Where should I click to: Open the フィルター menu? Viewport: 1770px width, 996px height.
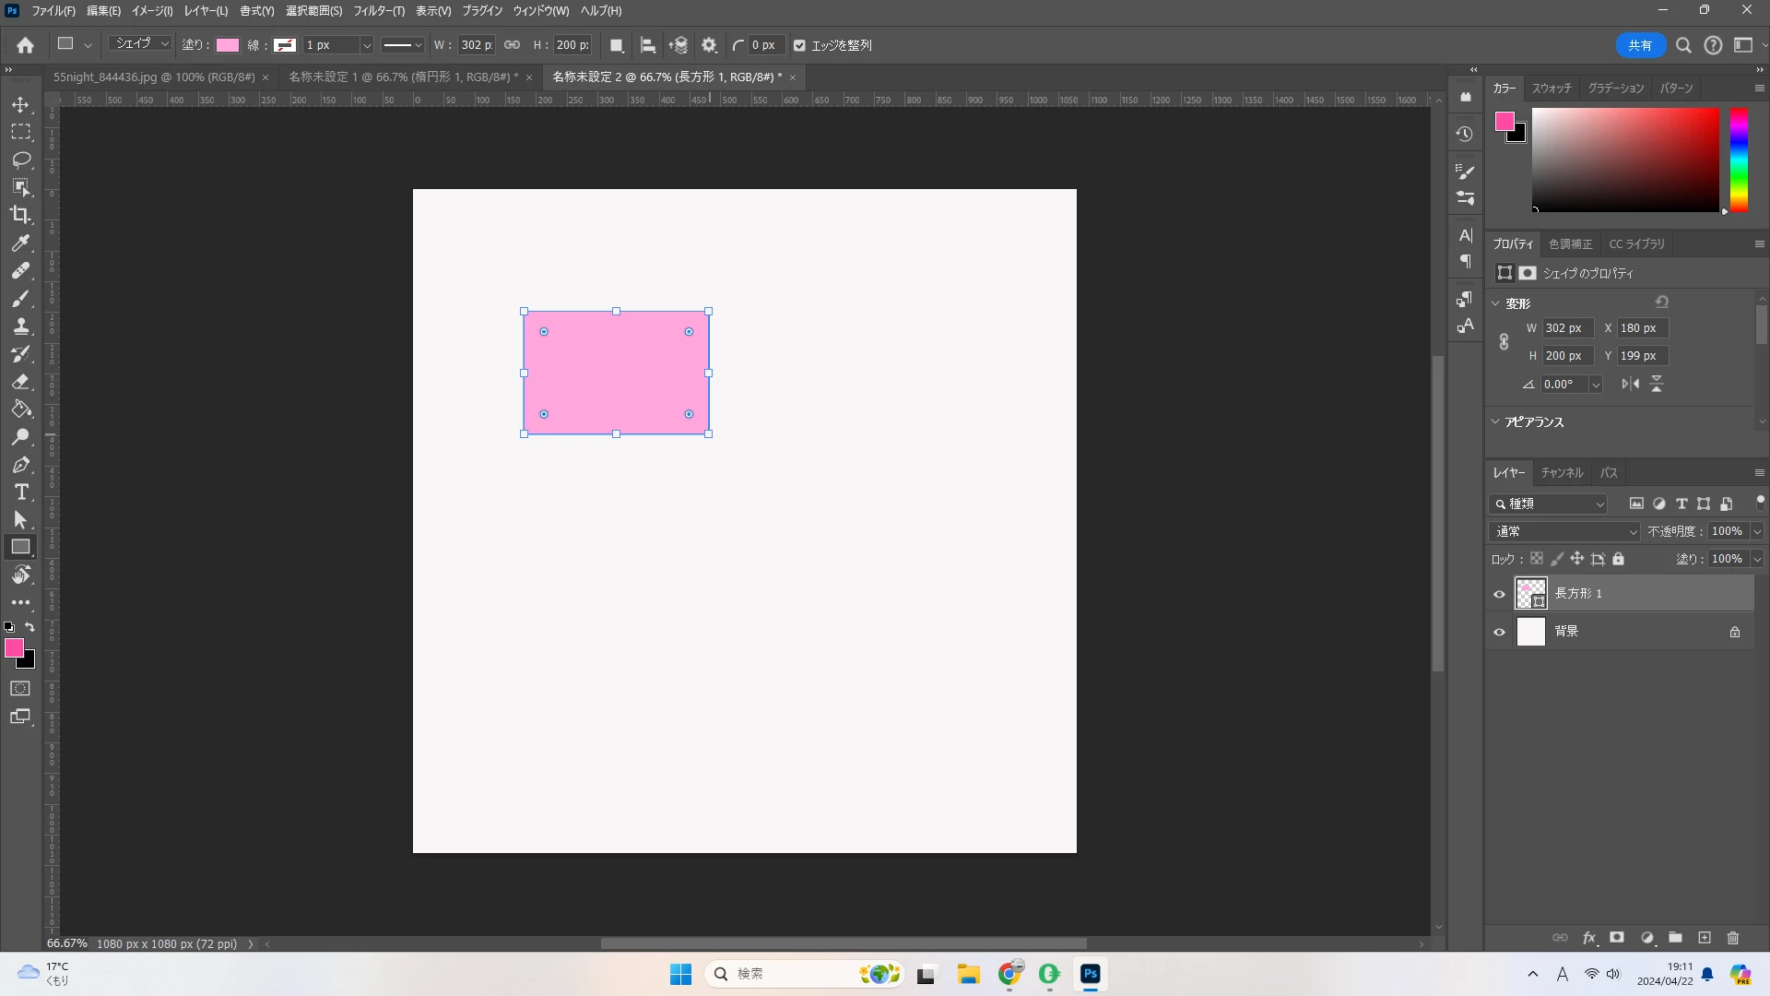(378, 11)
